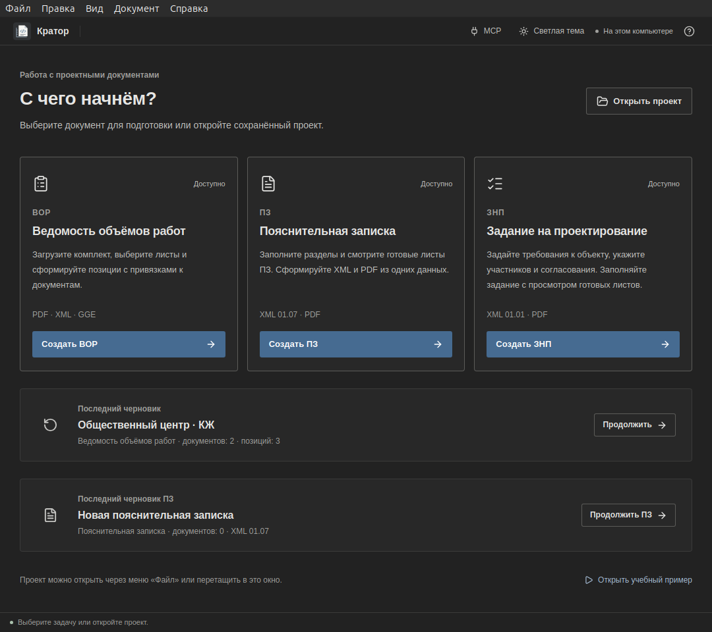Switch to Светлая тема
This screenshot has height=632, width=712.
[x=551, y=32]
